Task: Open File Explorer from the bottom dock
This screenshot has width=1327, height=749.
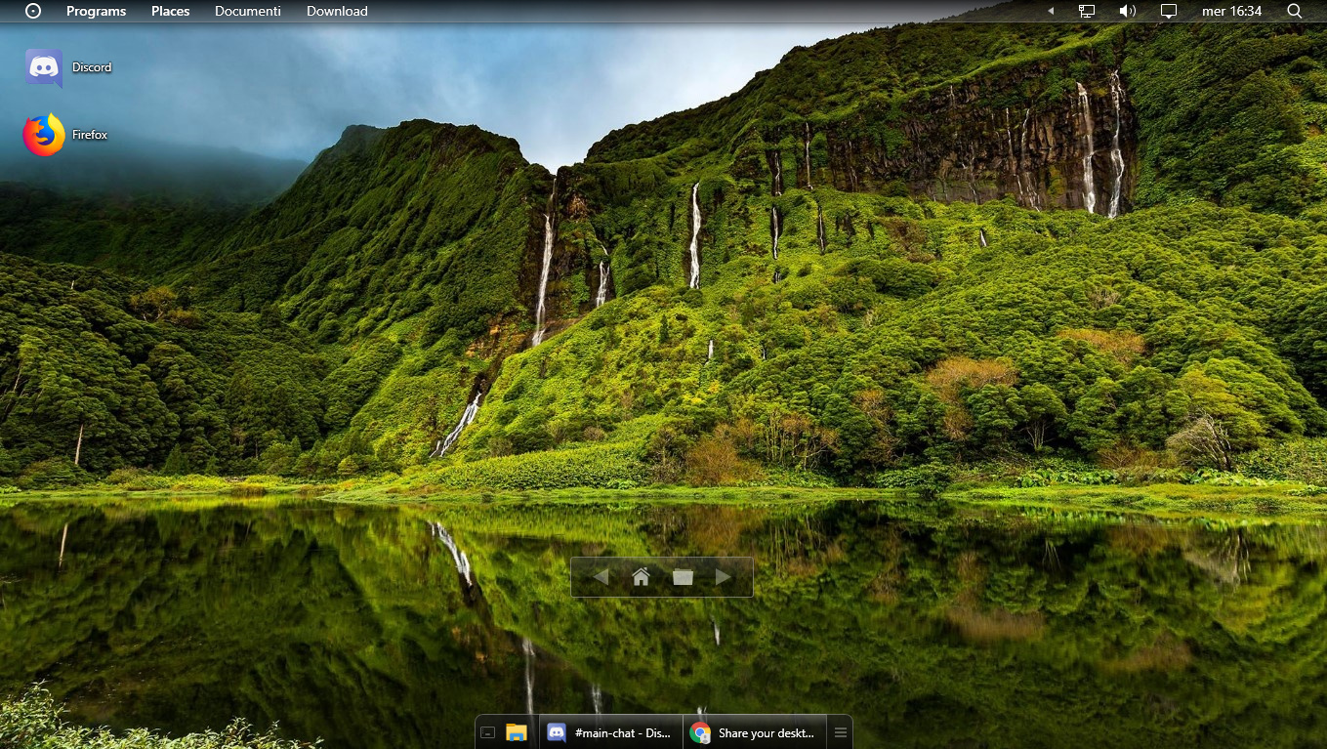Action: (x=517, y=732)
